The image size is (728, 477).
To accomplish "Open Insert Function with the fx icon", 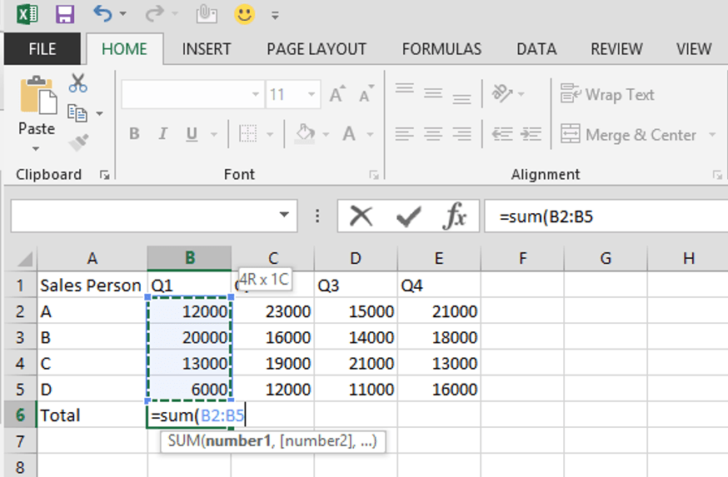I will click(455, 216).
